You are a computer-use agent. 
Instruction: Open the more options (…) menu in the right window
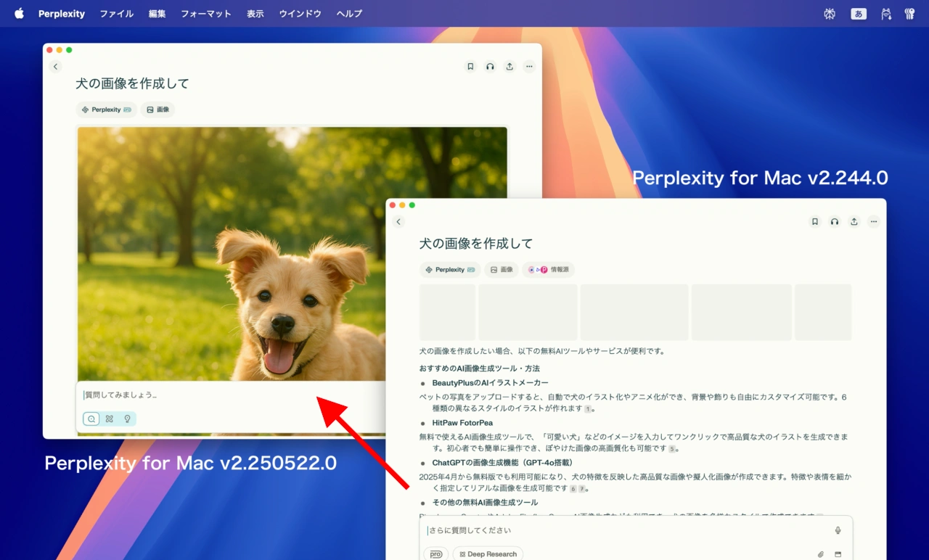pos(874,222)
